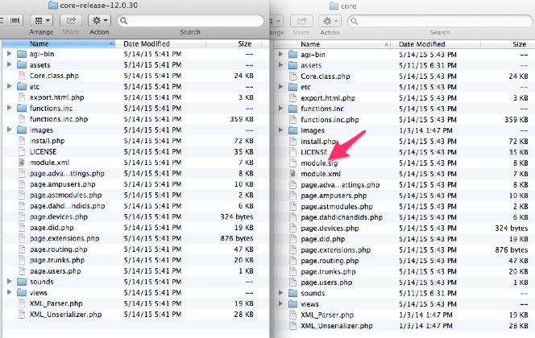Expand sounds folder in core window
The image size is (535, 338).
click(x=280, y=293)
